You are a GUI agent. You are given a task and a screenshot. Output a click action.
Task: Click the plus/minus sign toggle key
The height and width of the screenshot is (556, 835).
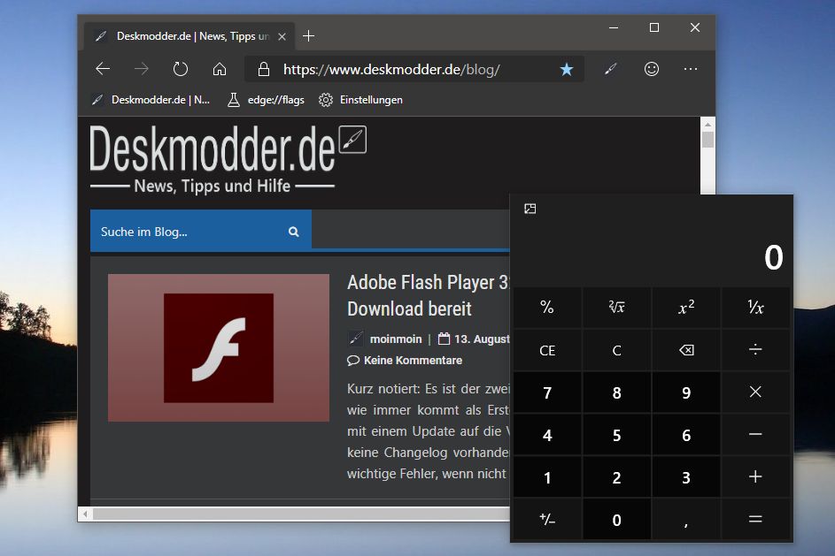pyautogui.click(x=547, y=520)
